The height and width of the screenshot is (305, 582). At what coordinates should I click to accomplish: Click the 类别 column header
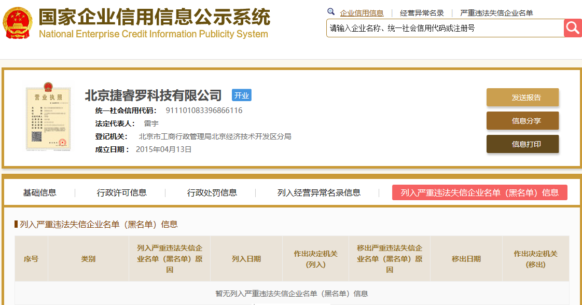point(88,259)
